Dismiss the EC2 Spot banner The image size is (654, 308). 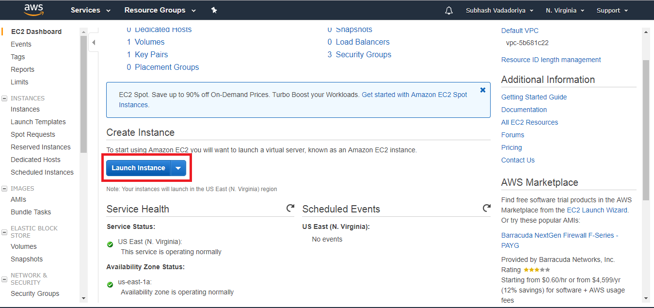click(x=483, y=90)
